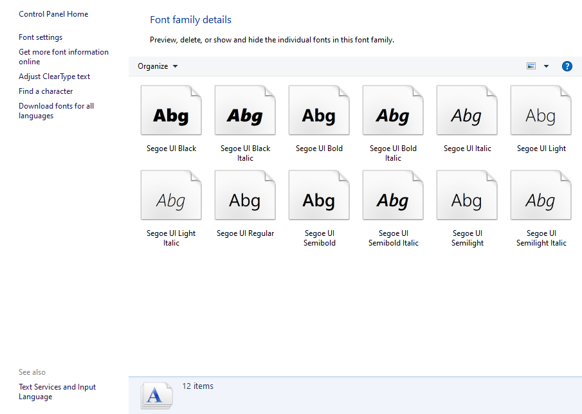Image resolution: width=582 pixels, height=414 pixels.
Task: Open the Help question mark icon
Action: tap(567, 66)
